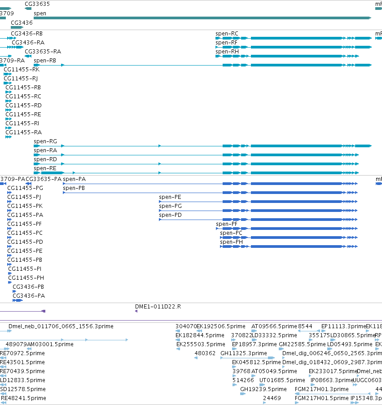Select the CG3436 gene label
382x405 pixels.
tap(22, 23)
